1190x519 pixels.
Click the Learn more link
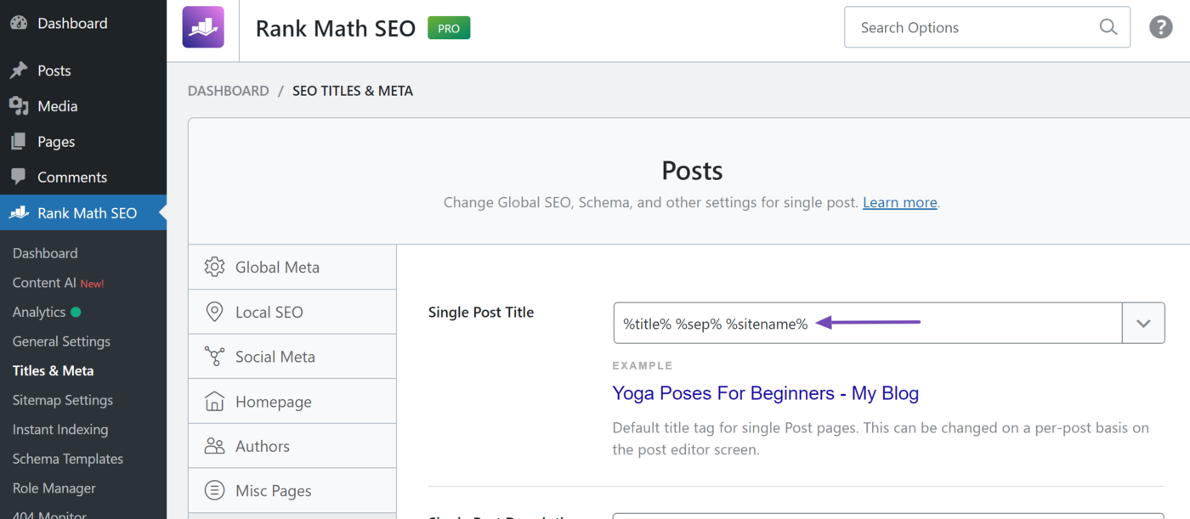900,203
